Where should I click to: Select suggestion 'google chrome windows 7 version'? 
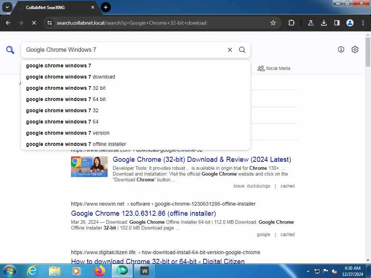pyautogui.click(x=136, y=133)
